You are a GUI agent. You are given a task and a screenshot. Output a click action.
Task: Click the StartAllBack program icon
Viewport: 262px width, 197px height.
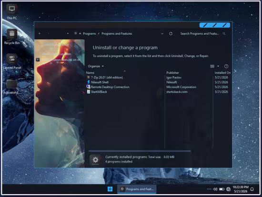click(89, 92)
